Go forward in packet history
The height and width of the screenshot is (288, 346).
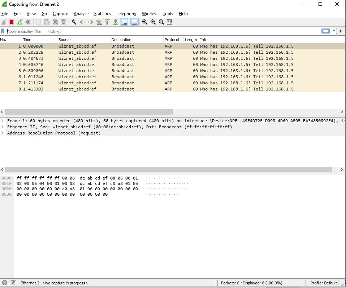tap(90, 22)
